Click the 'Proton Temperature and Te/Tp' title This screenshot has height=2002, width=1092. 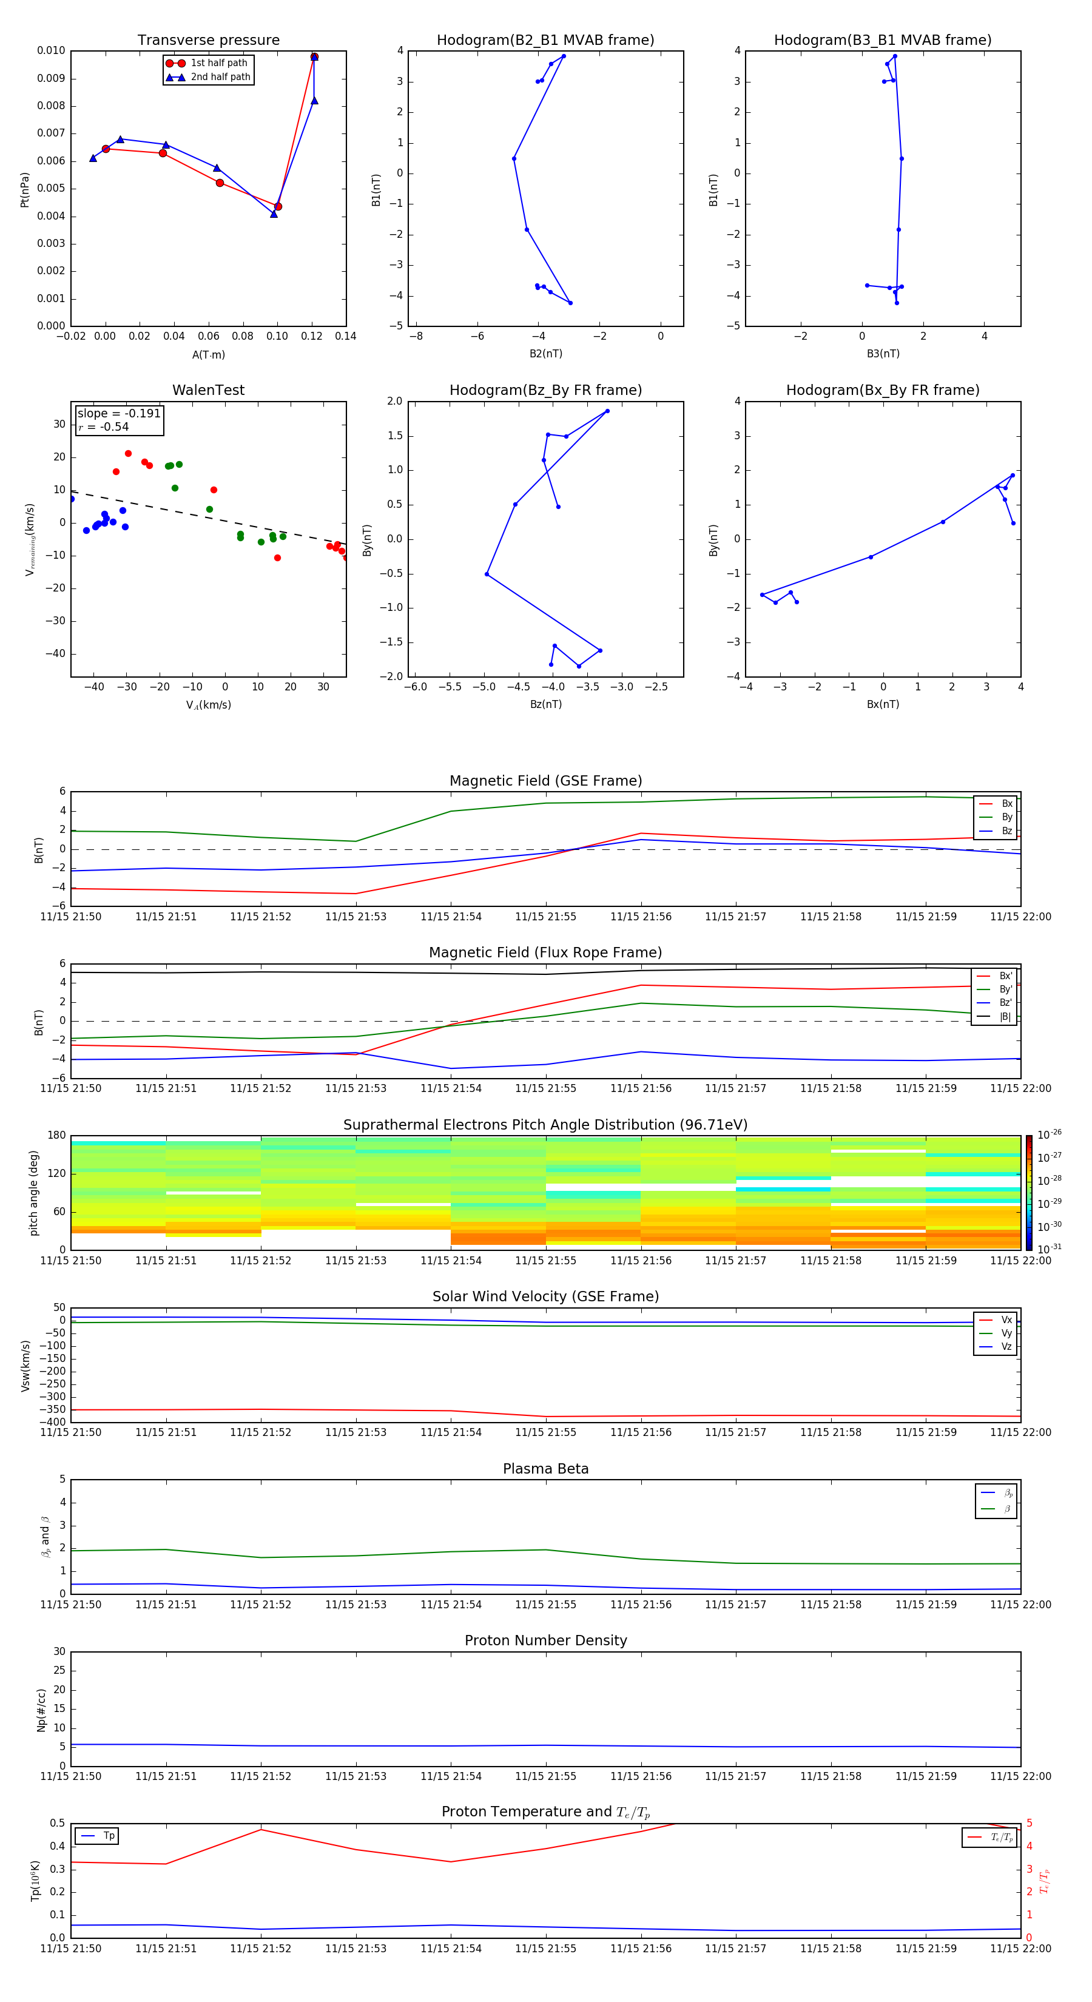pos(545,1813)
